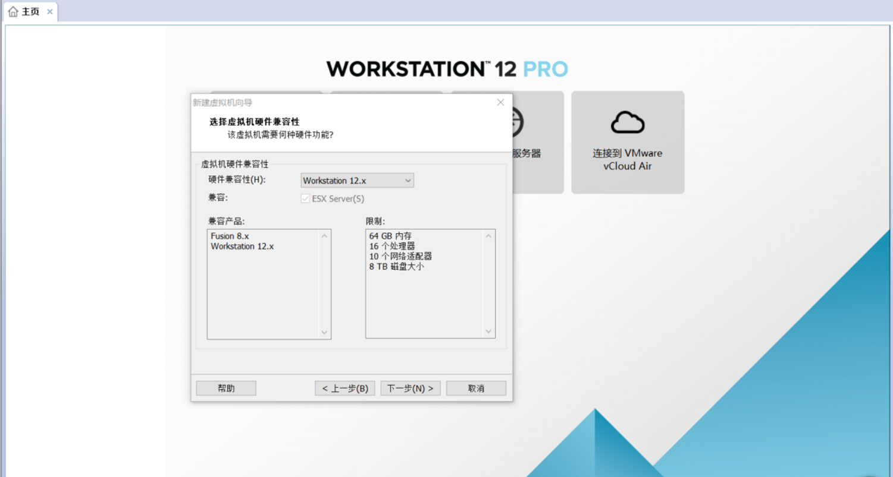Screen dimensions: 893x477
Task: Select the 10 个网络适配器 limit entry
Action: tap(400, 256)
